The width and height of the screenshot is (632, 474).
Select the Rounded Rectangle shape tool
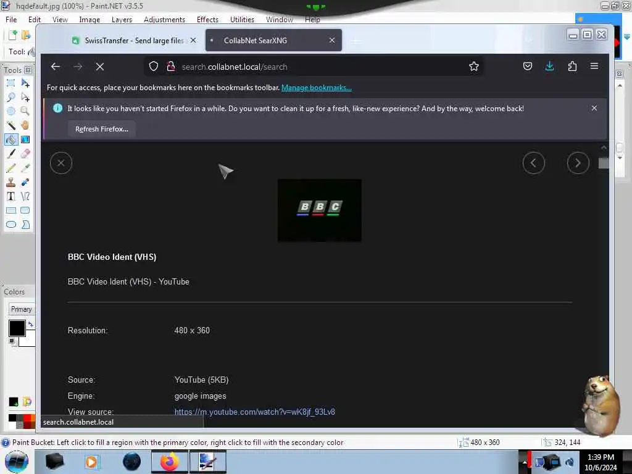tap(25, 210)
